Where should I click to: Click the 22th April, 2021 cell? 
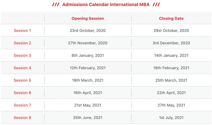171,93
